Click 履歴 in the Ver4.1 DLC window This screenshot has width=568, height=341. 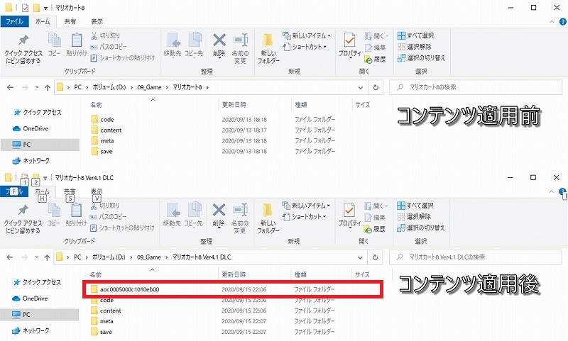pos(375,229)
